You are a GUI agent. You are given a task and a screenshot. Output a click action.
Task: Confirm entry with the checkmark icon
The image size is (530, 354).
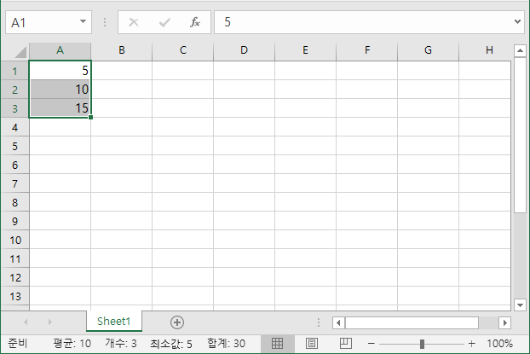tap(164, 22)
